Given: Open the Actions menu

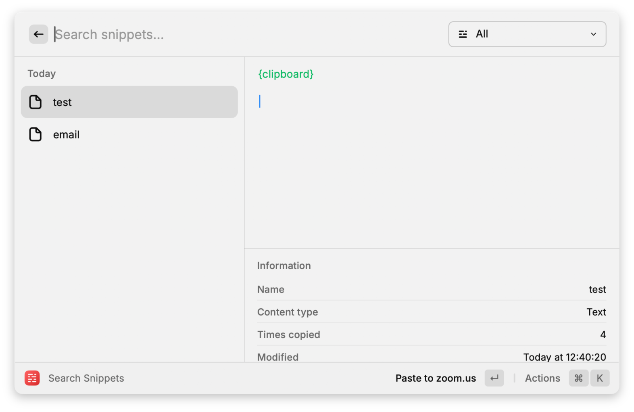Looking at the screenshot, I should click(542, 378).
